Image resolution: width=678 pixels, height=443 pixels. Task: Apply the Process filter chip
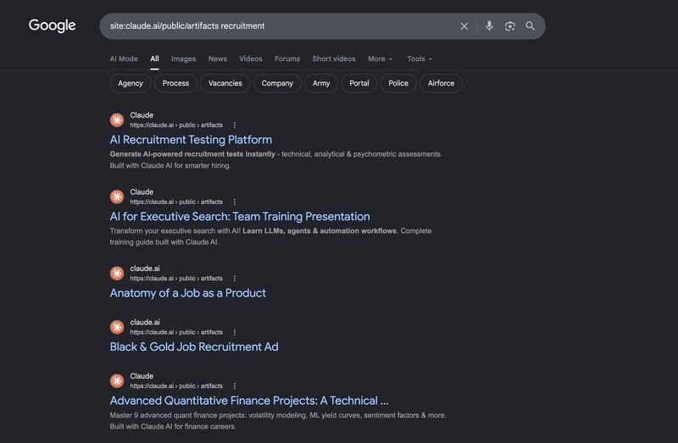click(x=175, y=83)
